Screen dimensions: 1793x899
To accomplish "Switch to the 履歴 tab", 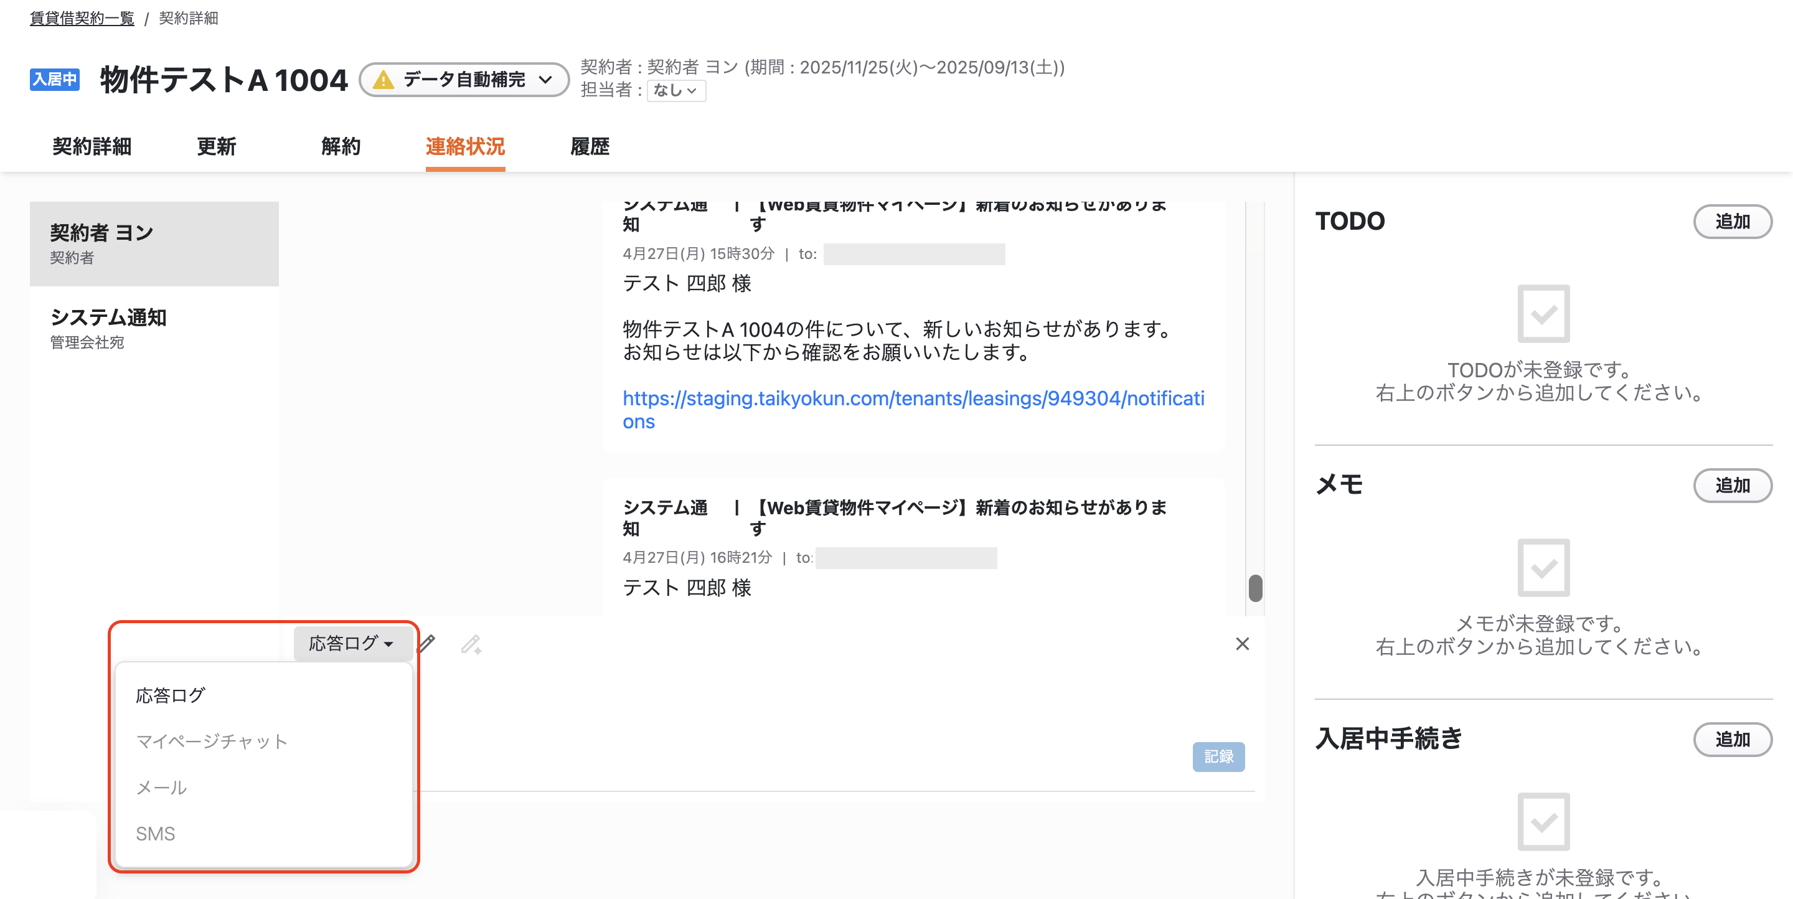I will tap(590, 146).
